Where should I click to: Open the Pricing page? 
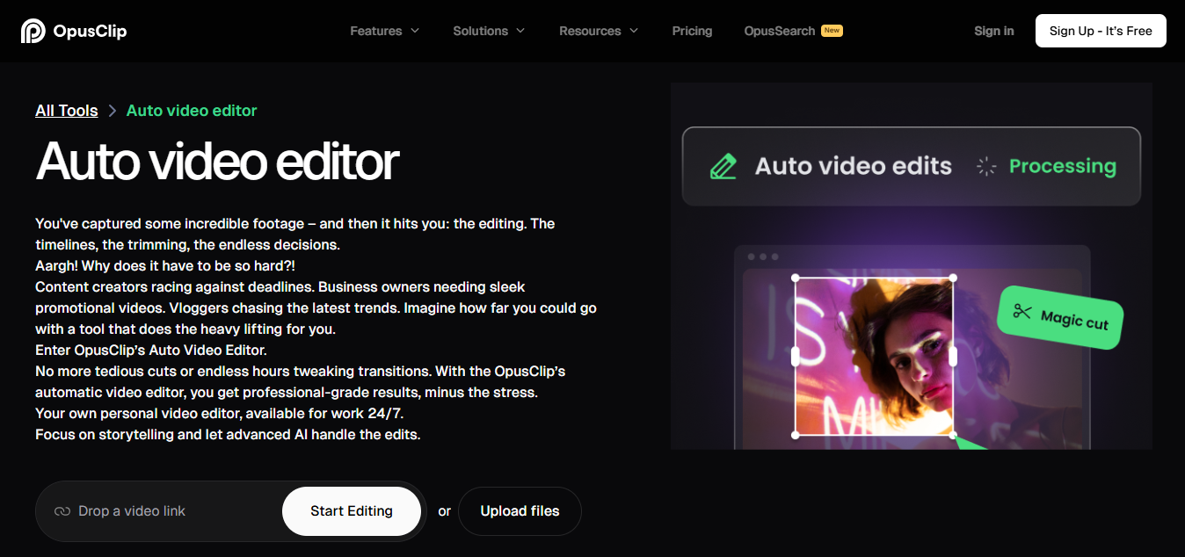(692, 31)
